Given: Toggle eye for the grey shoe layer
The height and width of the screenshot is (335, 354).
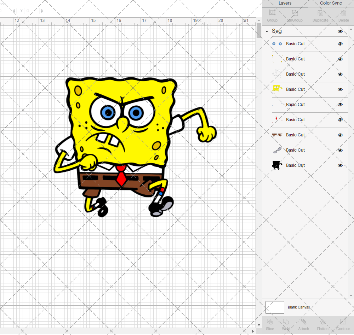Looking at the screenshot, I should tap(340, 150).
